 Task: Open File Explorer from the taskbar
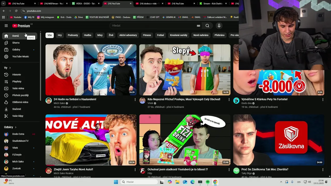(x=177, y=182)
